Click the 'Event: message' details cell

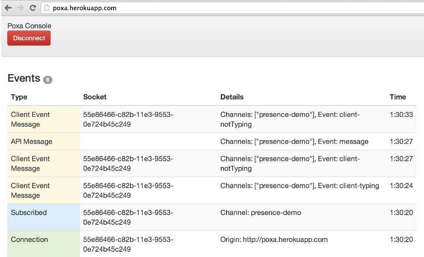pos(294,141)
